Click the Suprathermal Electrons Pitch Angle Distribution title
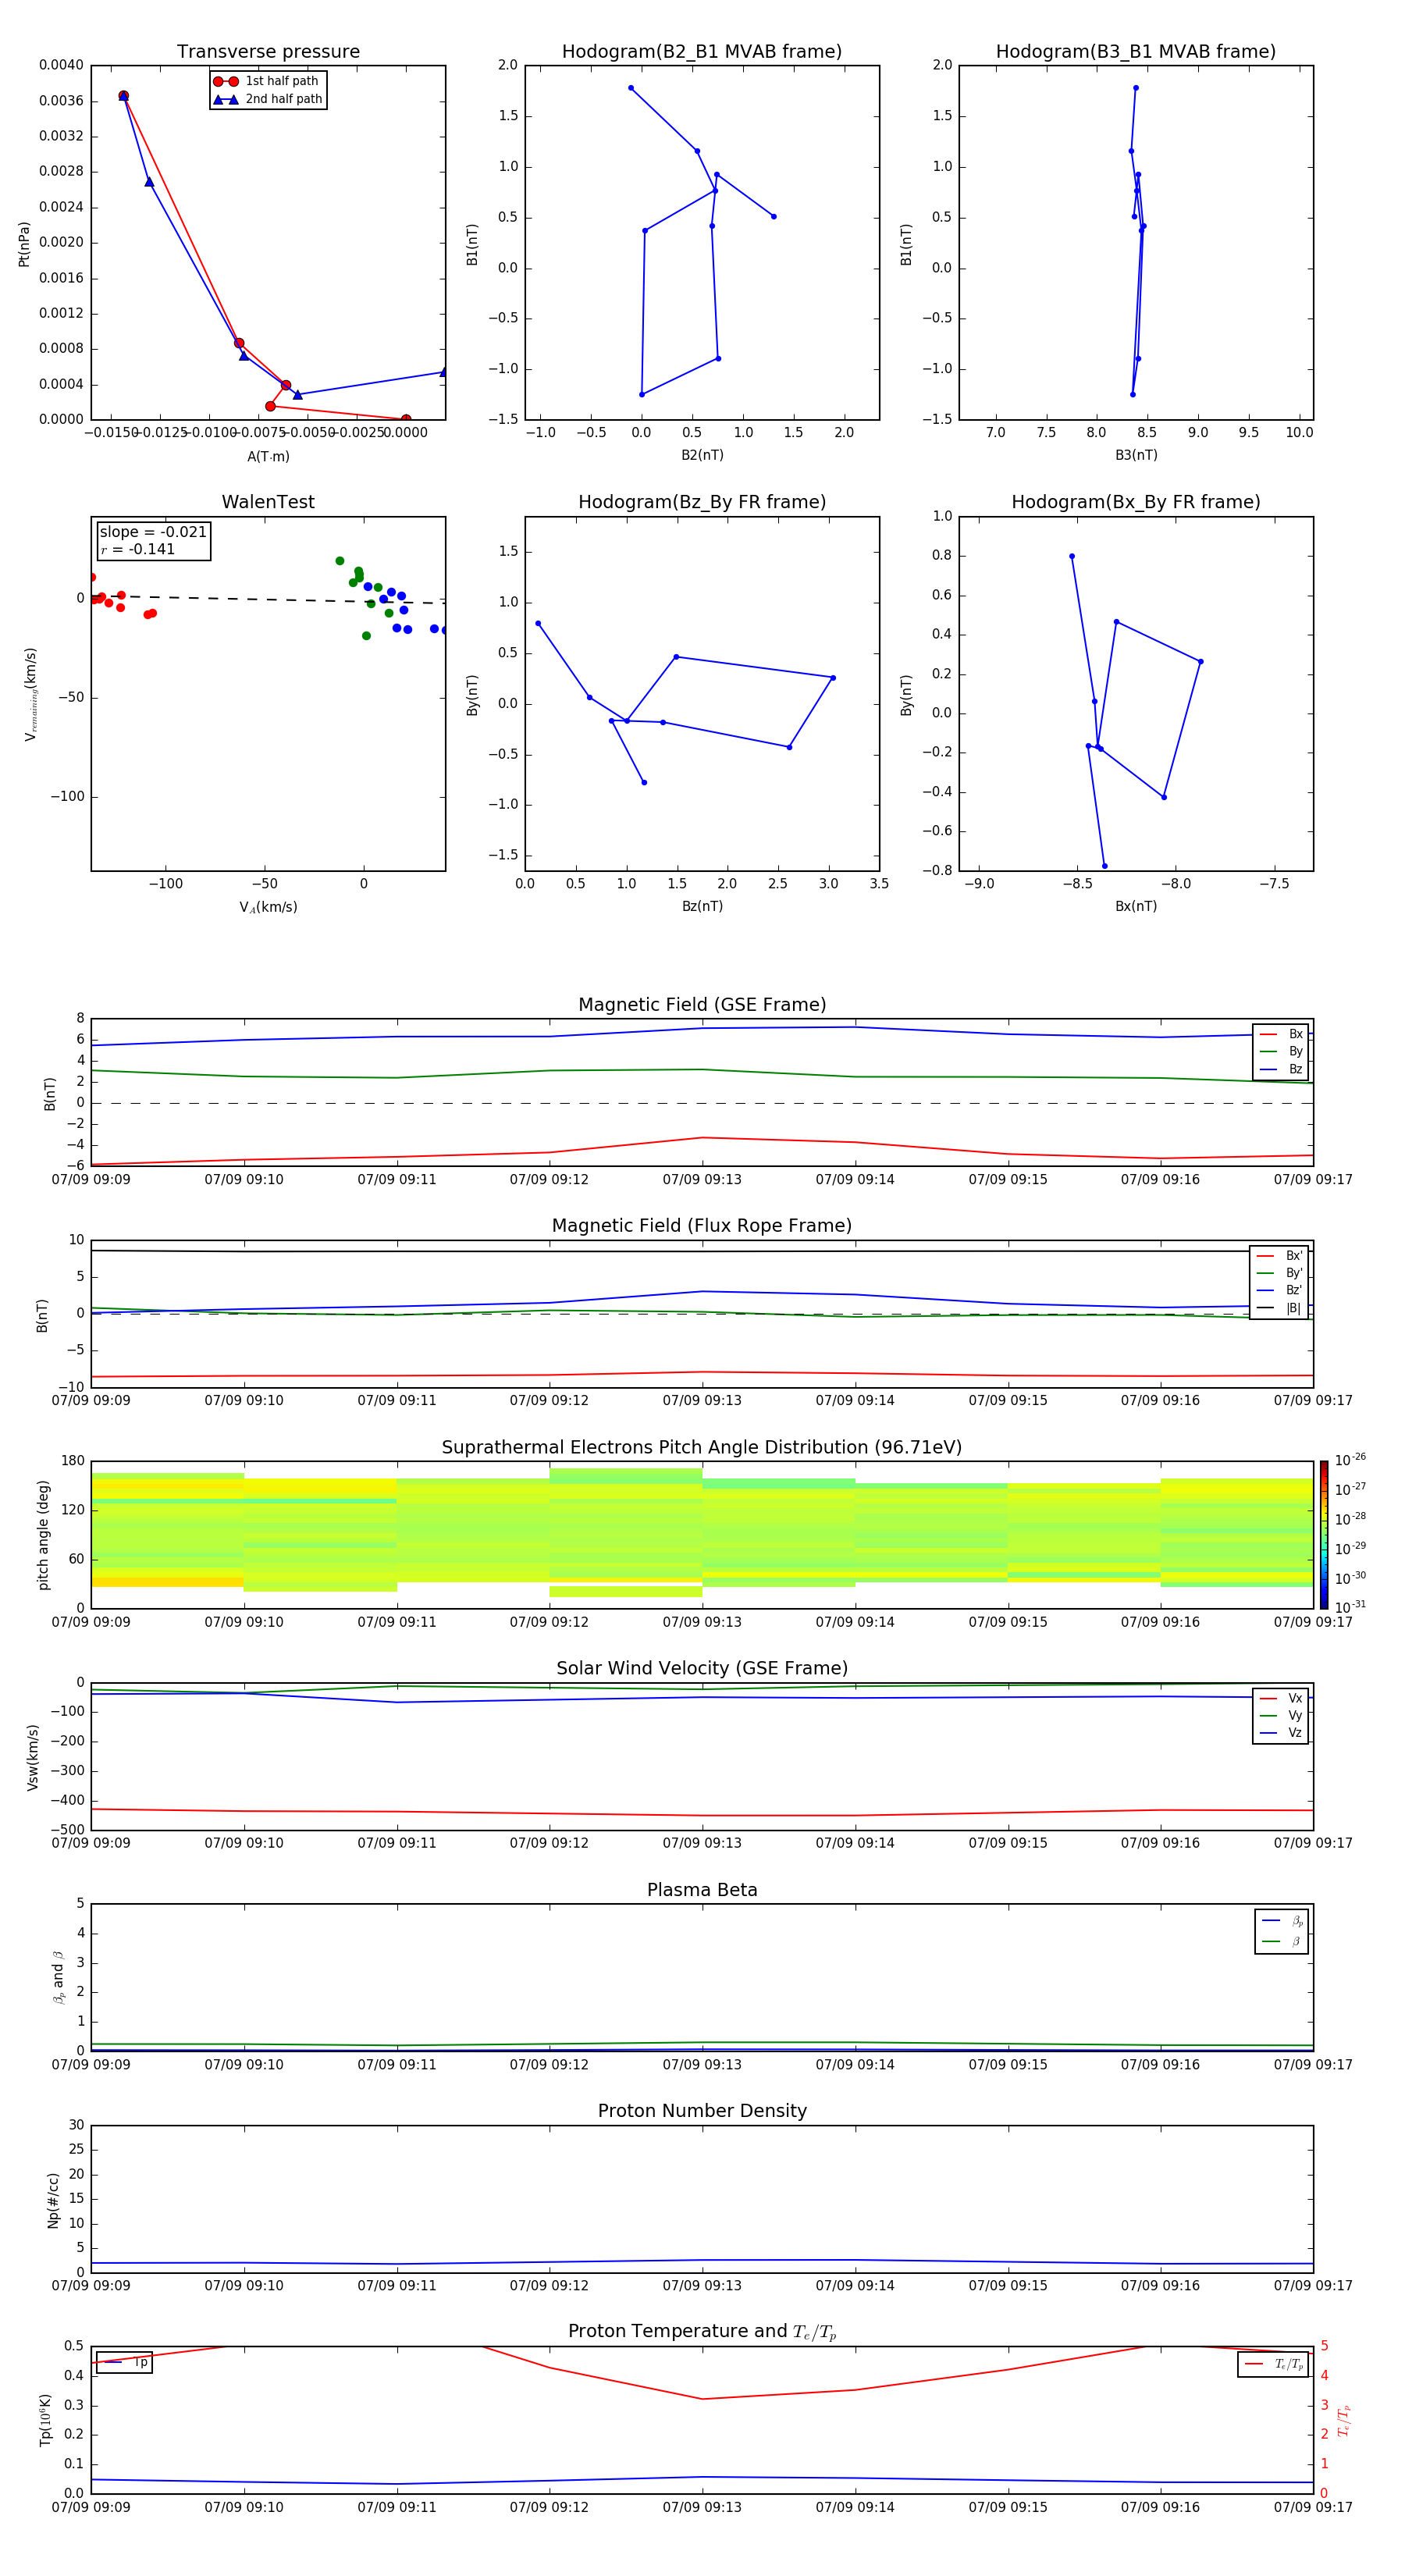The image size is (1405, 2576). click(x=702, y=1448)
